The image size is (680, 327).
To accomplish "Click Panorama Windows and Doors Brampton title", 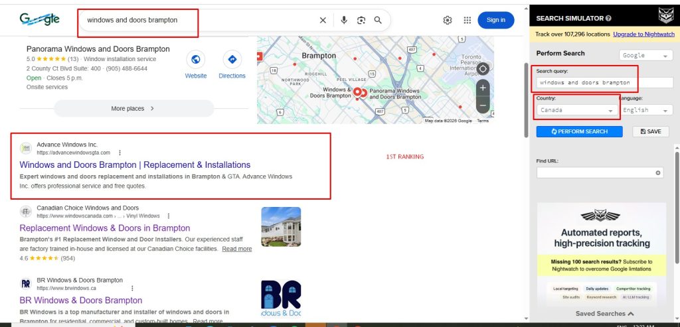I will pyautogui.click(x=98, y=49).
